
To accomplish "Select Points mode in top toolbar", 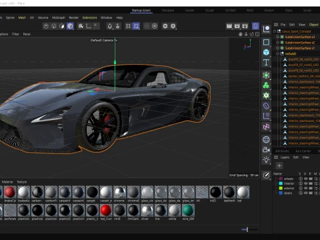I will (46, 26).
